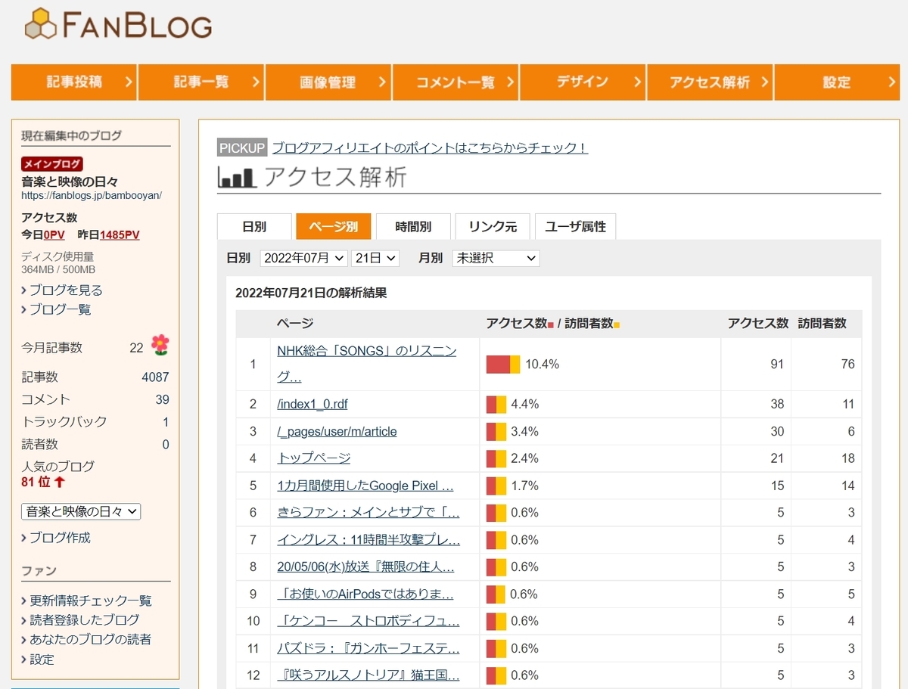
Task: Click the 2022年07月21日の解析結果 heading
Action: [x=311, y=293]
